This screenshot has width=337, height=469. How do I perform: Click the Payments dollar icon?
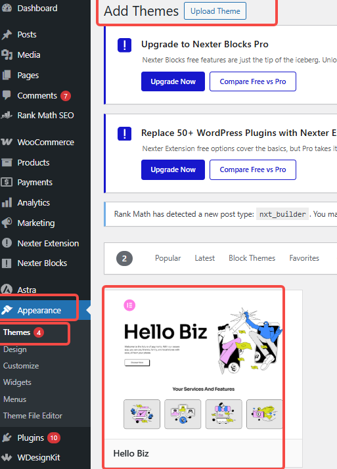[x=7, y=182]
